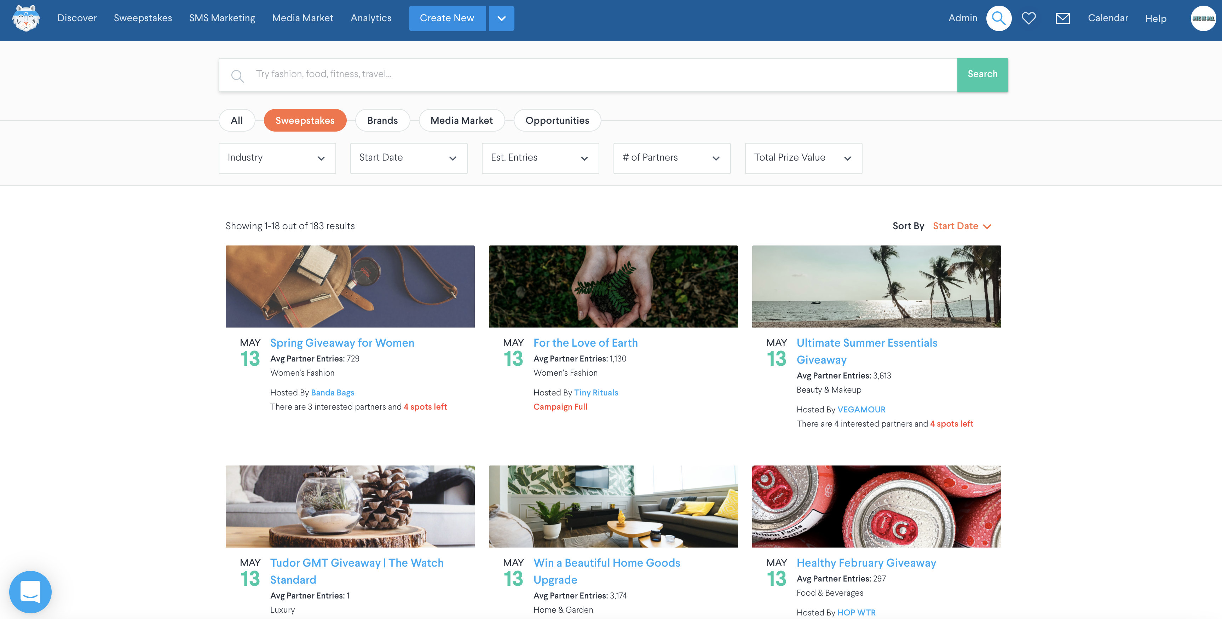
Task: Open SMS Marketing in top navigation
Action: pyautogui.click(x=222, y=18)
